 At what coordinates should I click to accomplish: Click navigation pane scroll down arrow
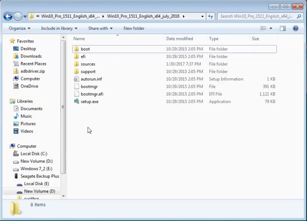tap(63, 196)
